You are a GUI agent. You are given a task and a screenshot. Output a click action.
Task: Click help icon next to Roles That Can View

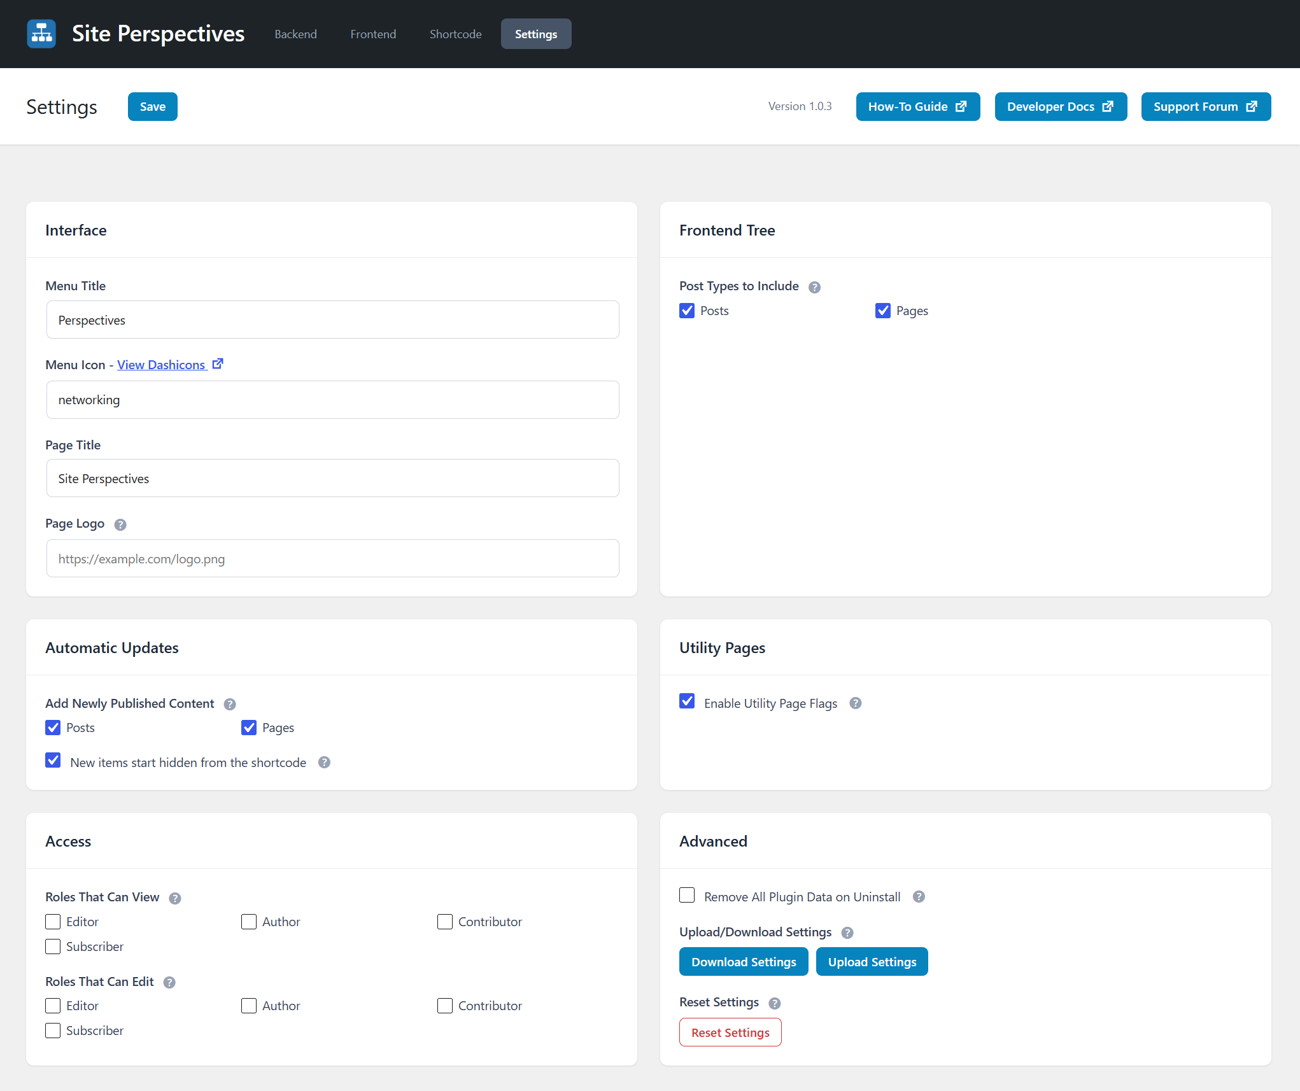point(175,898)
